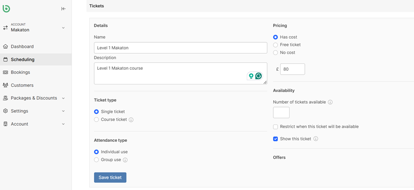Viewport: 414px width, 190px height.
Task: Choose the Course ticket radio option
Action: point(96,120)
